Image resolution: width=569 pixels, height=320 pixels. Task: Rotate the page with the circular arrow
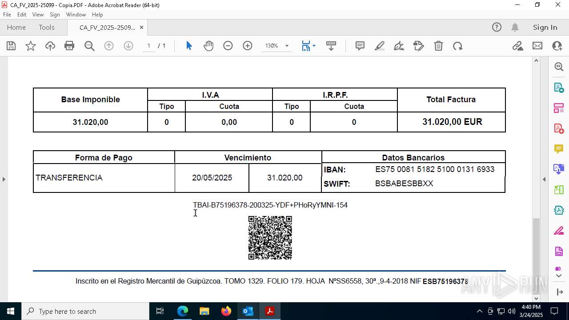pyautogui.click(x=458, y=46)
